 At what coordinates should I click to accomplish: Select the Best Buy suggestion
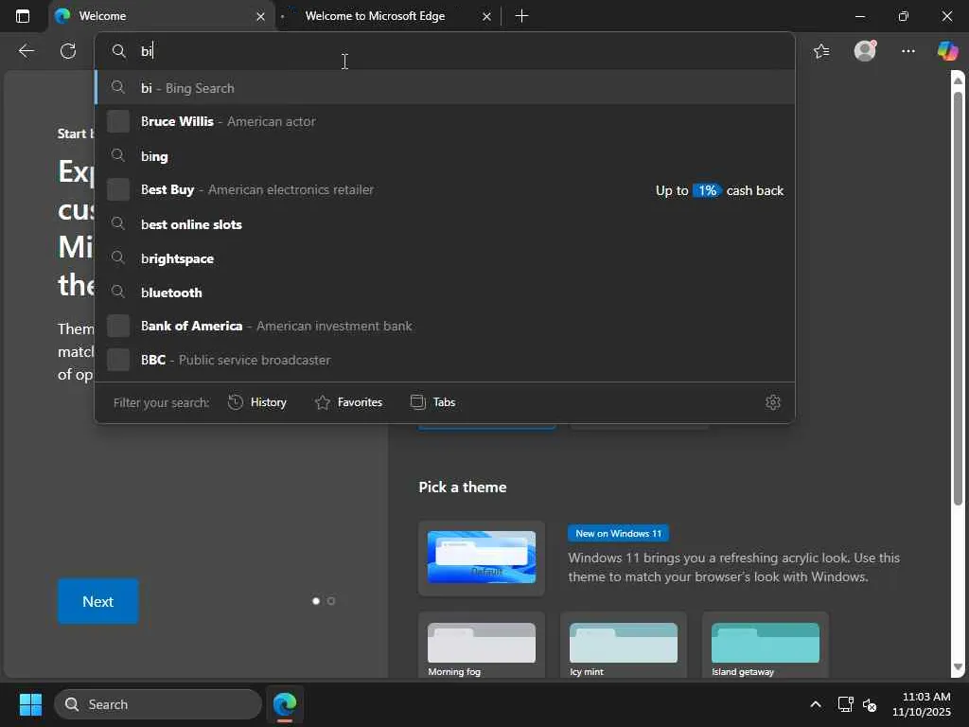(445, 189)
